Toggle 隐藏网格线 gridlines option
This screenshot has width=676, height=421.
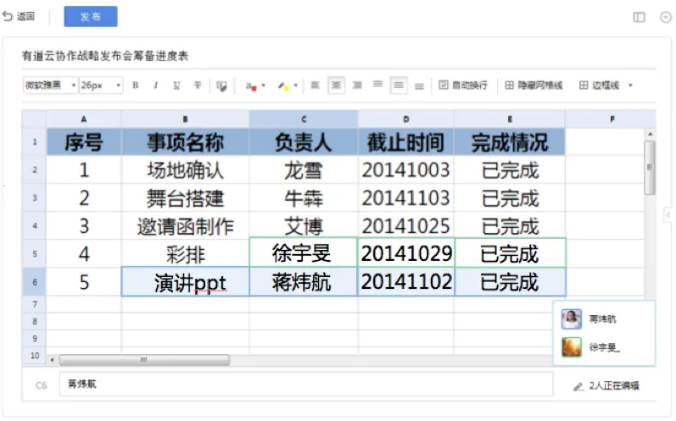click(534, 86)
